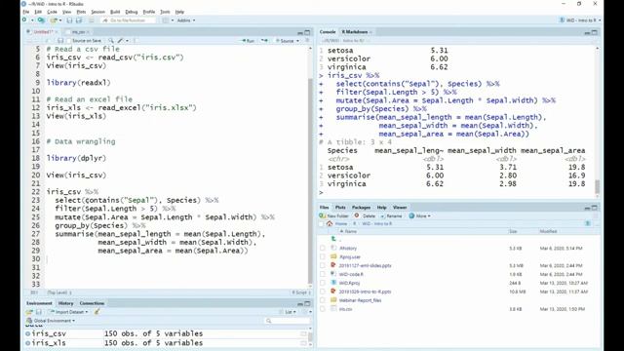This screenshot has width=624, height=351.
Task: Click the Run button in editor
Action: coord(249,41)
